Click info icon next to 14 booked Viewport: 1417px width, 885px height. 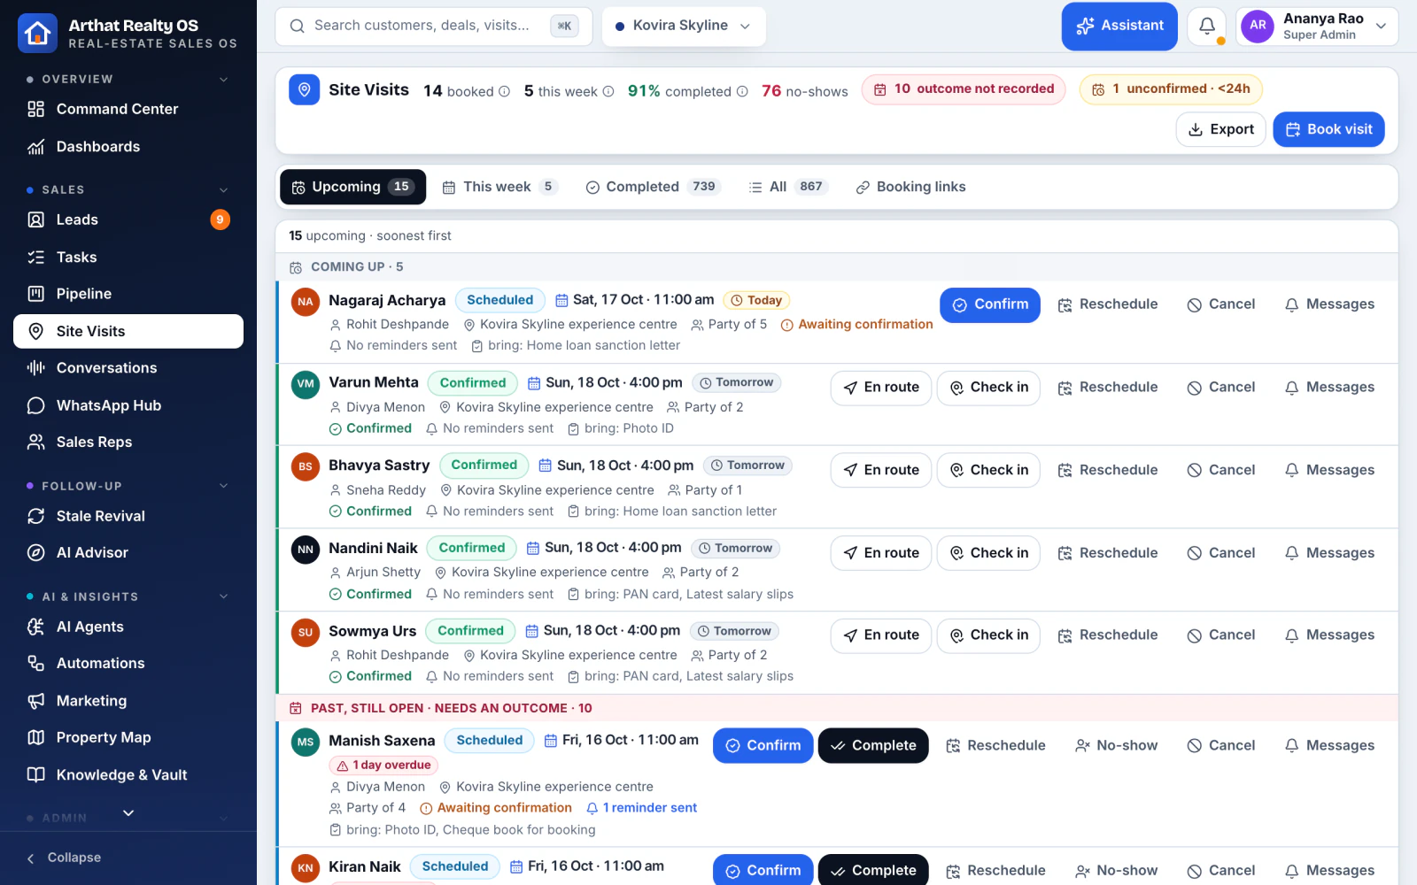(x=504, y=91)
